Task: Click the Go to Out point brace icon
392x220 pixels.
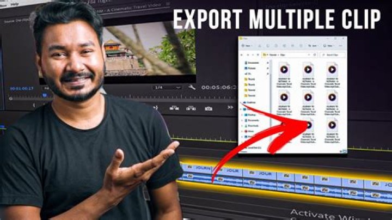Action: (156, 107)
